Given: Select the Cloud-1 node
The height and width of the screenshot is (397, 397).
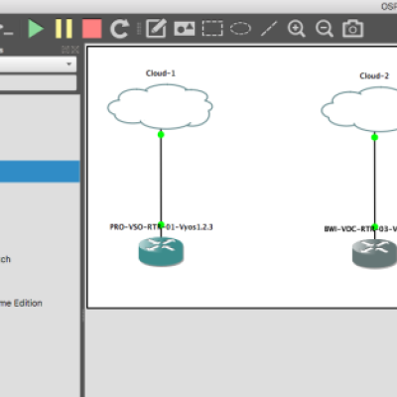Looking at the screenshot, I should pos(160,106).
